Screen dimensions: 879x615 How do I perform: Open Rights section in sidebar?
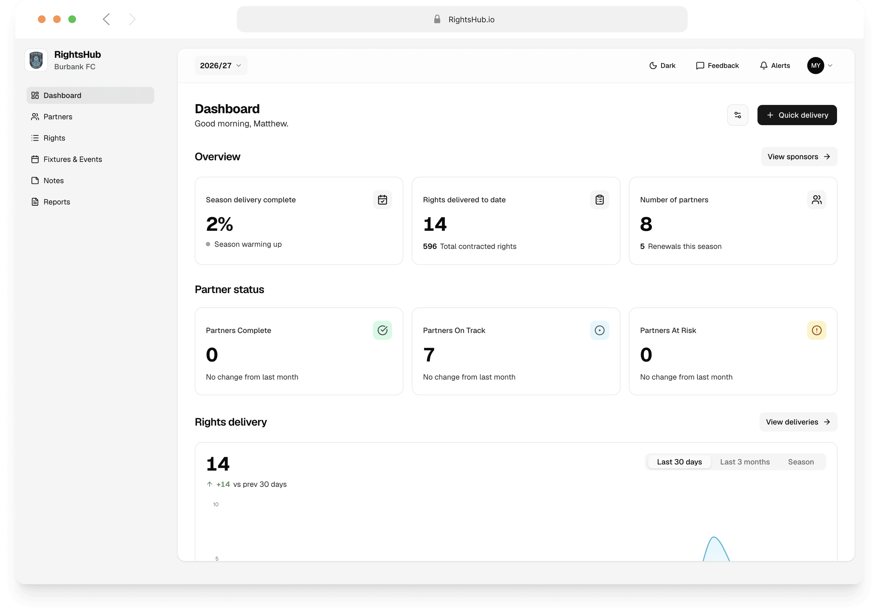tap(90, 138)
